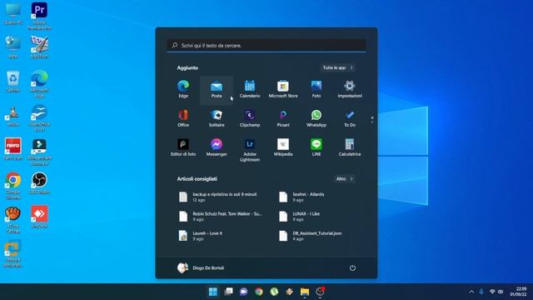Launch the LINE app

(x=316, y=147)
